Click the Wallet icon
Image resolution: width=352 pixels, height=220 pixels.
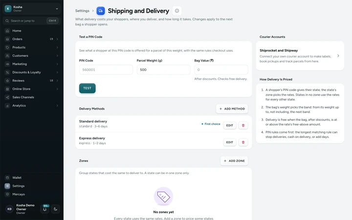[7, 177]
